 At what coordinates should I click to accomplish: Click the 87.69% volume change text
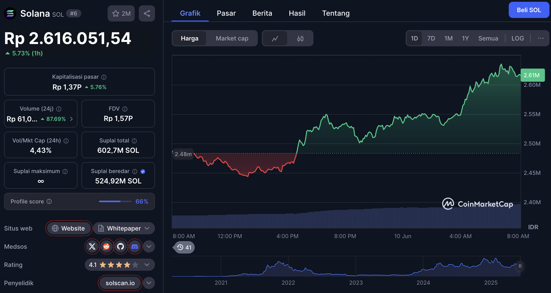click(x=56, y=119)
